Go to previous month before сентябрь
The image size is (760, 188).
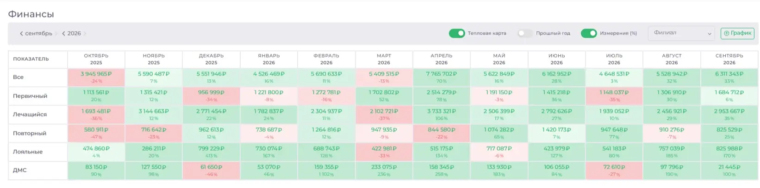21,34
